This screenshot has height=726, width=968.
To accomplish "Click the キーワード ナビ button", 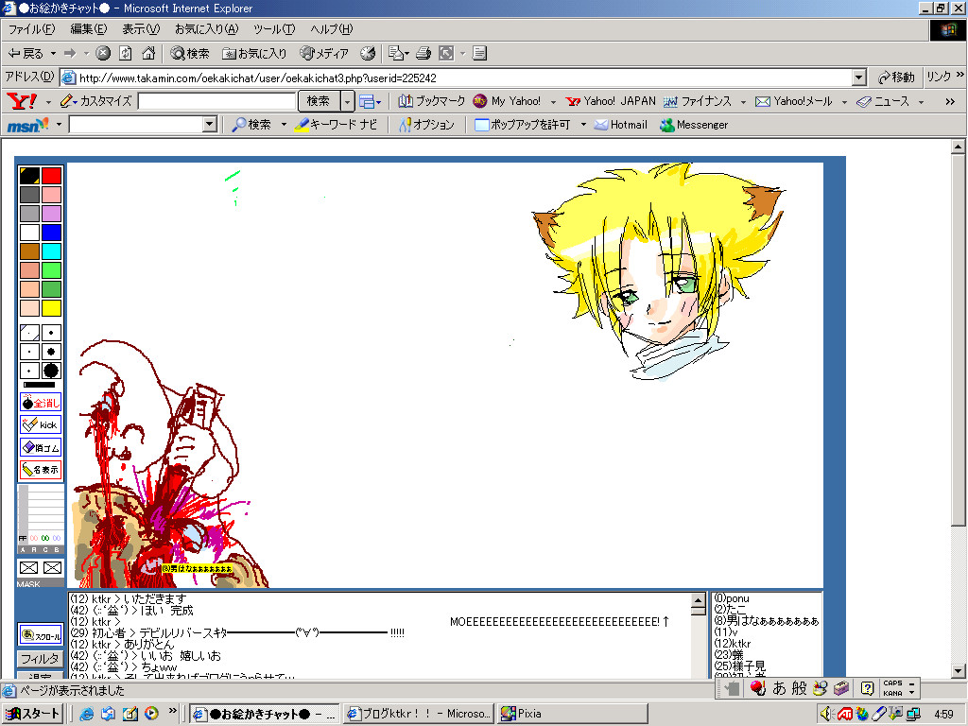I will (336, 125).
